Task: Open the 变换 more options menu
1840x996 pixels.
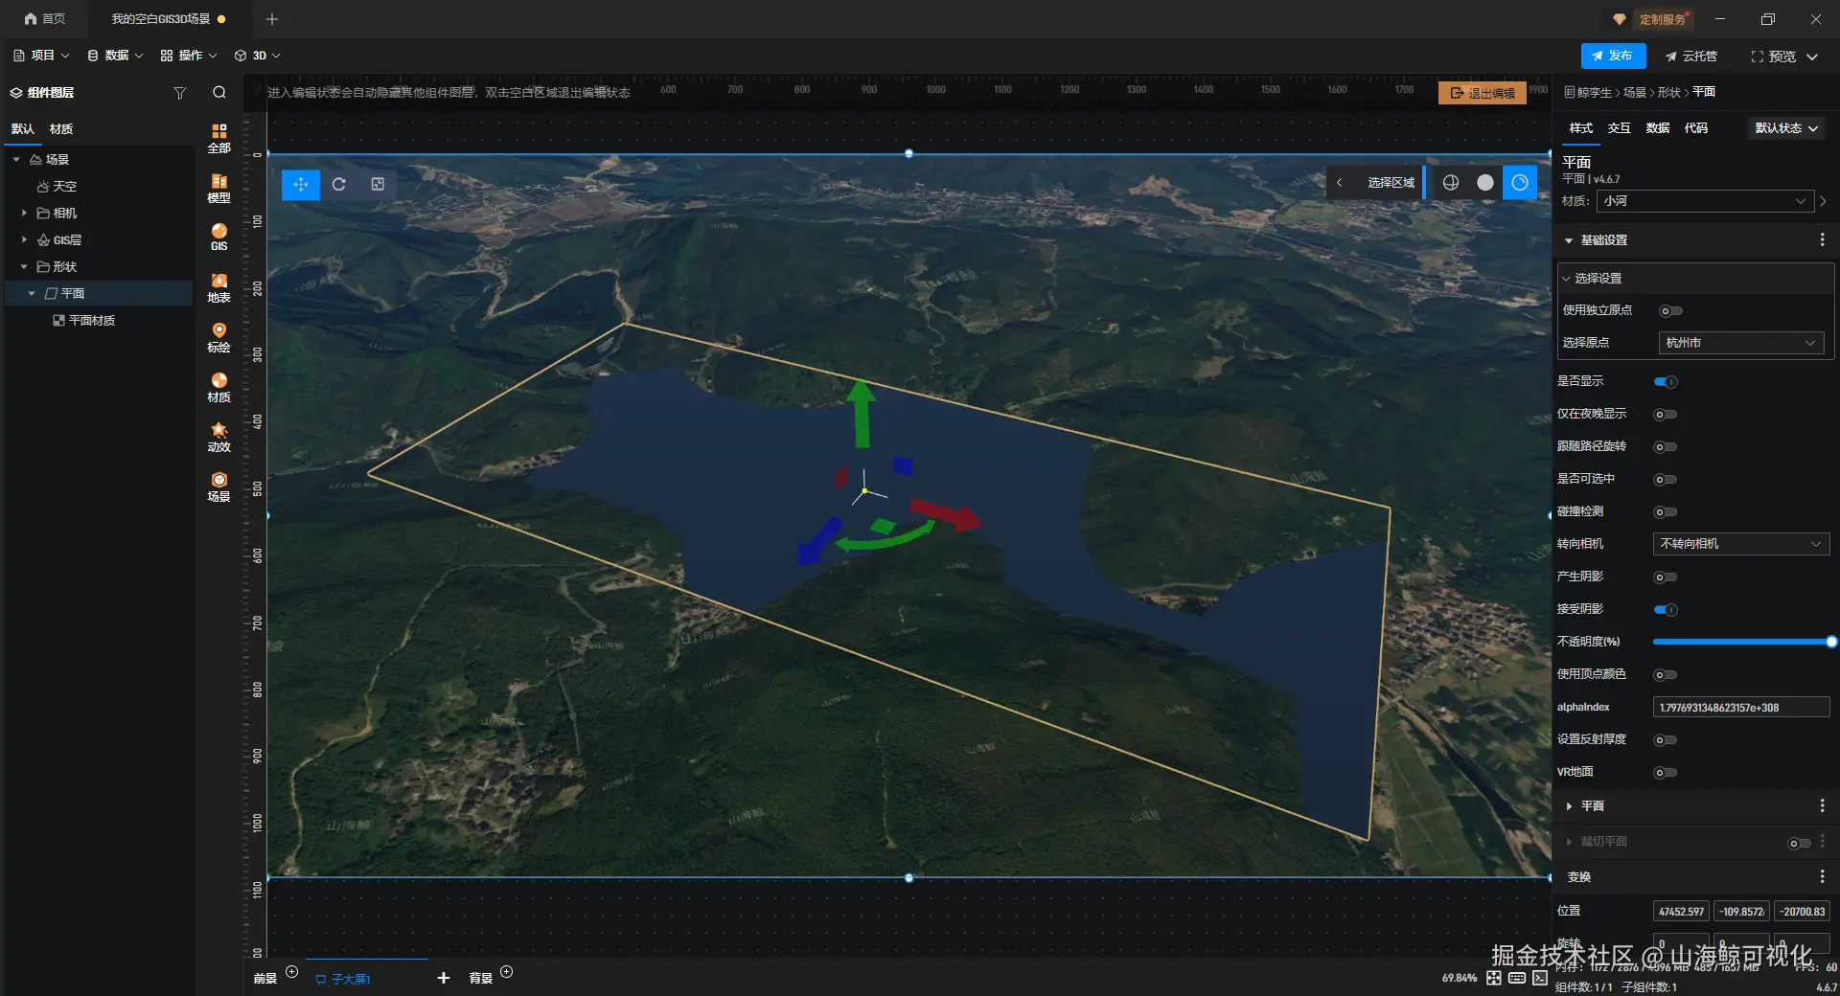Action: [x=1822, y=876]
